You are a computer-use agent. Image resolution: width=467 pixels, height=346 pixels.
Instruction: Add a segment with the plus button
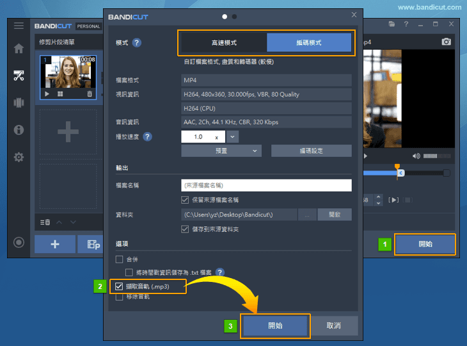55,244
